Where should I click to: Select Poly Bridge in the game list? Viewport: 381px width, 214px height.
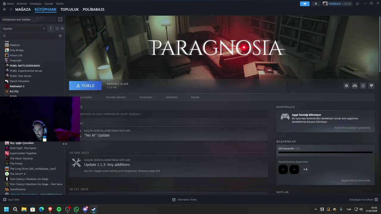point(16,50)
